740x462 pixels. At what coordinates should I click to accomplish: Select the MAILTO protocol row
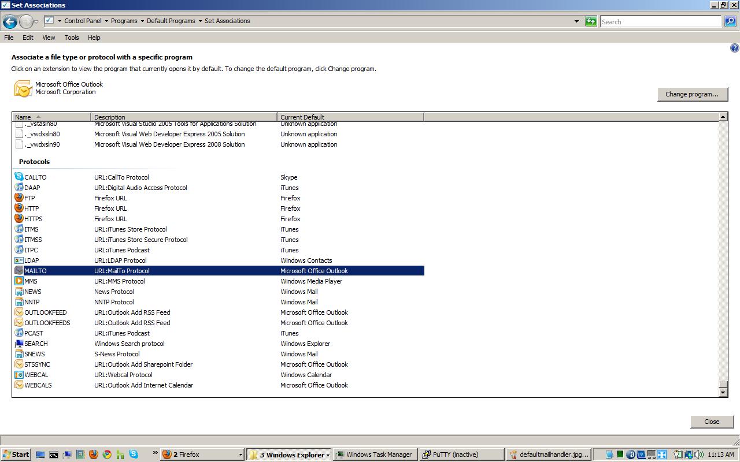pos(219,270)
